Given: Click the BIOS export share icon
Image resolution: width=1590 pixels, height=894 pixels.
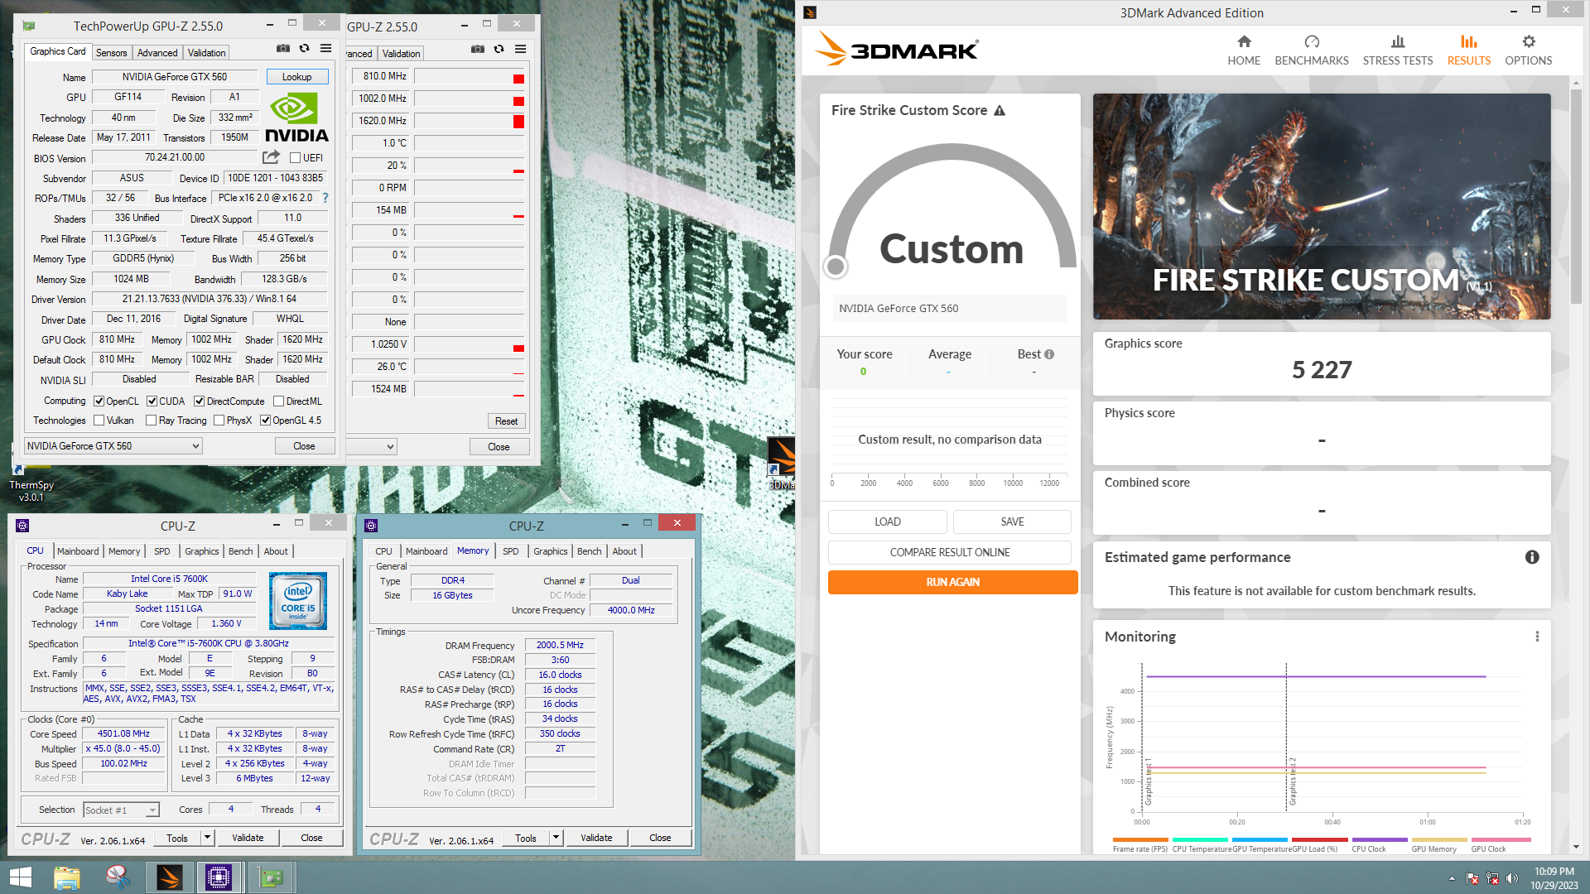Looking at the screenshot, I should click(271, 157).
